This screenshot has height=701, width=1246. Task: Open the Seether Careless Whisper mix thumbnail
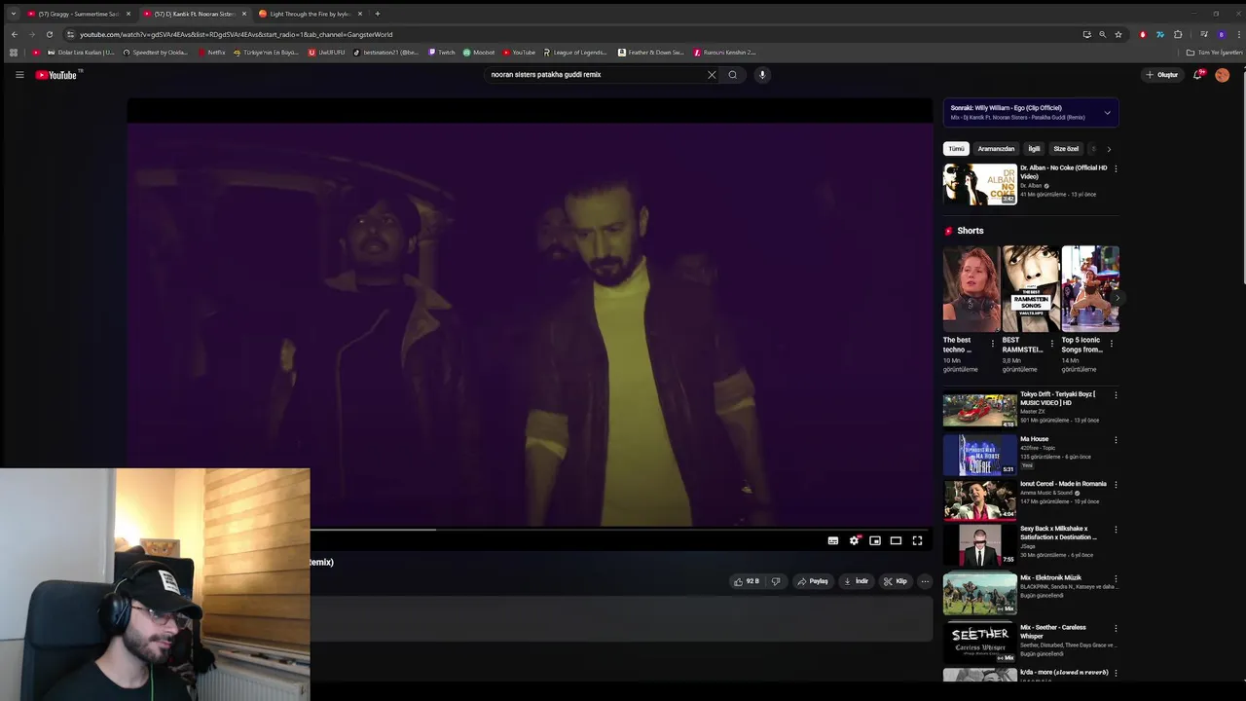[x=979, y=643]
